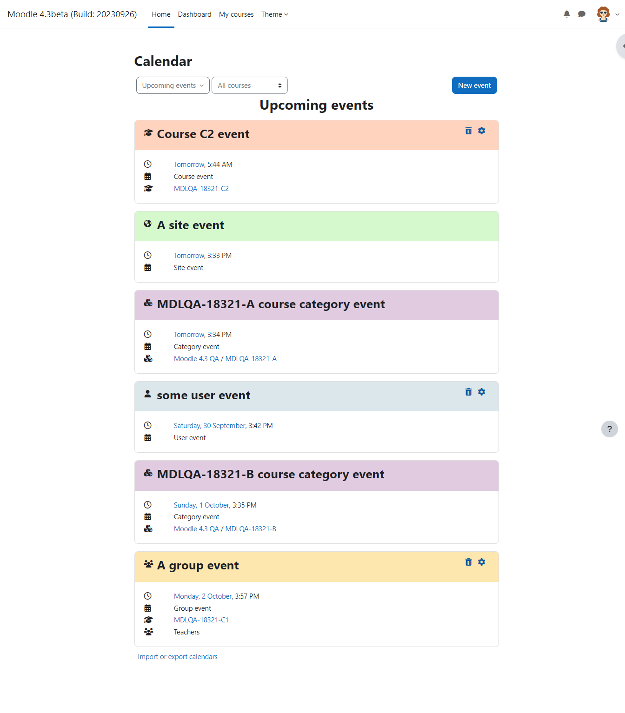Open the user avatar menu
The height and width of the screenshot is (713, 625).
[608, 14]
